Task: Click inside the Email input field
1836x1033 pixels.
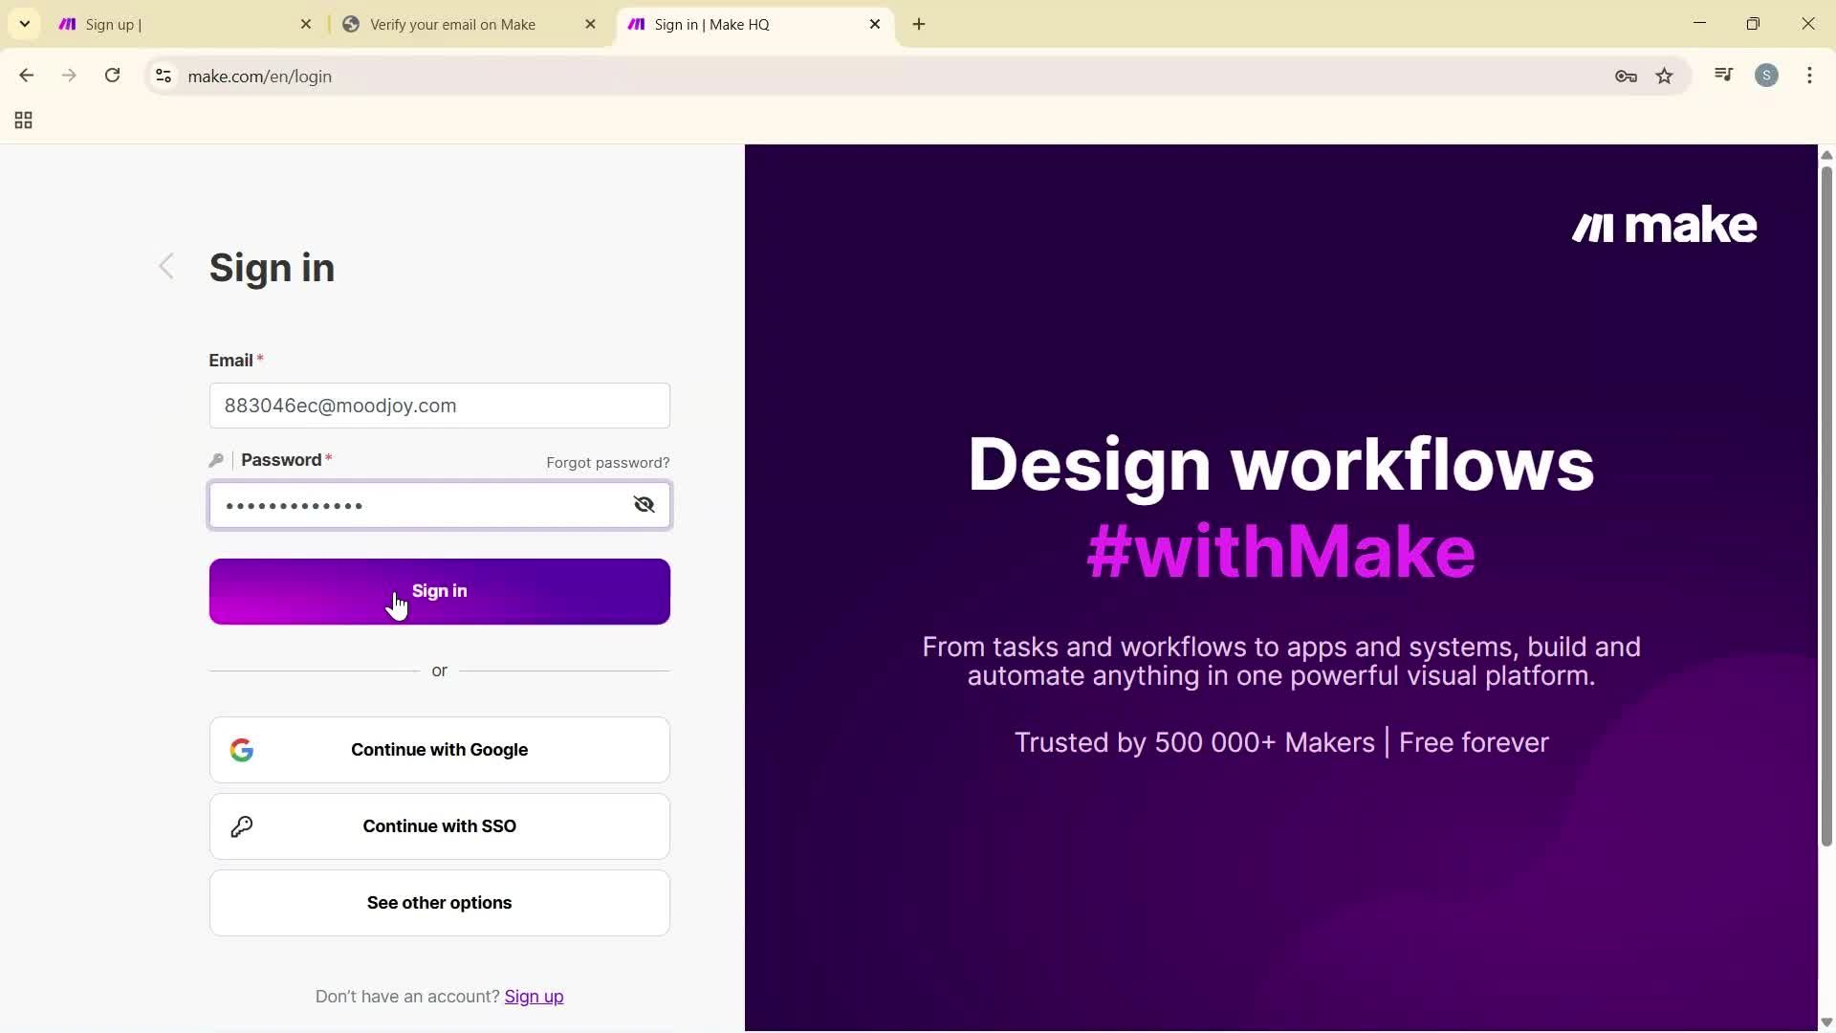Action: click(439, 406)
